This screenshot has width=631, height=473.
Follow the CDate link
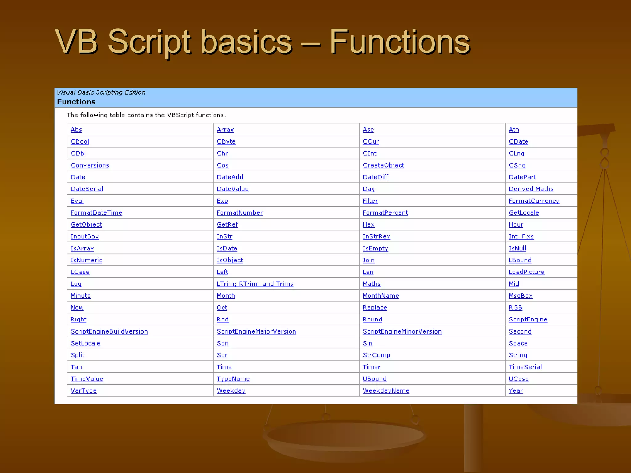pos(519,141)
